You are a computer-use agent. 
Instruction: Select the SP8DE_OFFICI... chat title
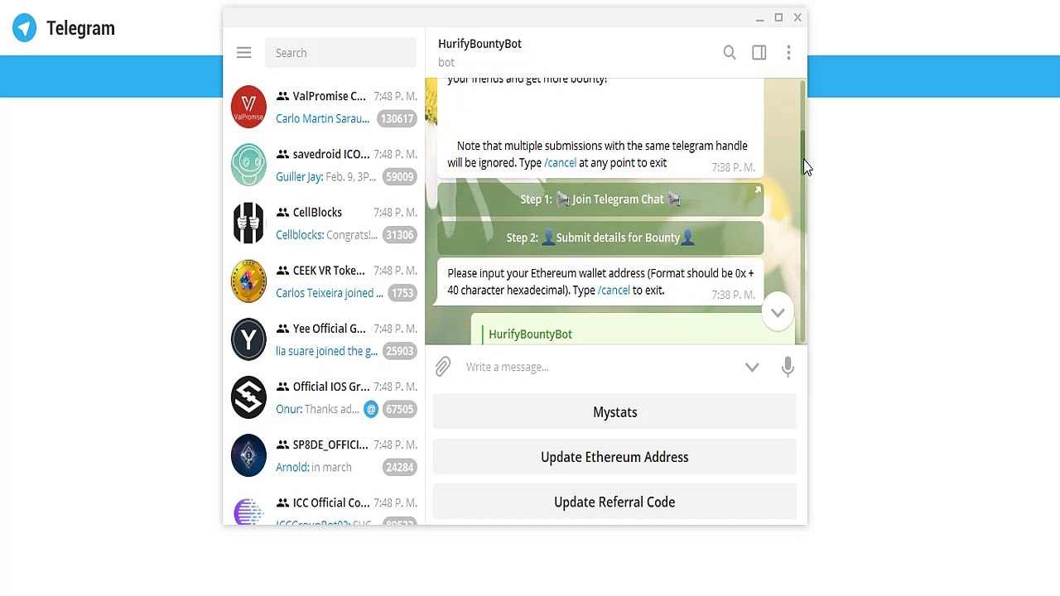point(330,445)
